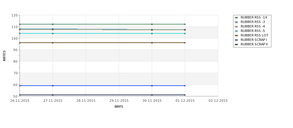Click RSS -1X data point on 27-11-2015
The width and height of the screenshot is (293, 128).
coord(53,24)
